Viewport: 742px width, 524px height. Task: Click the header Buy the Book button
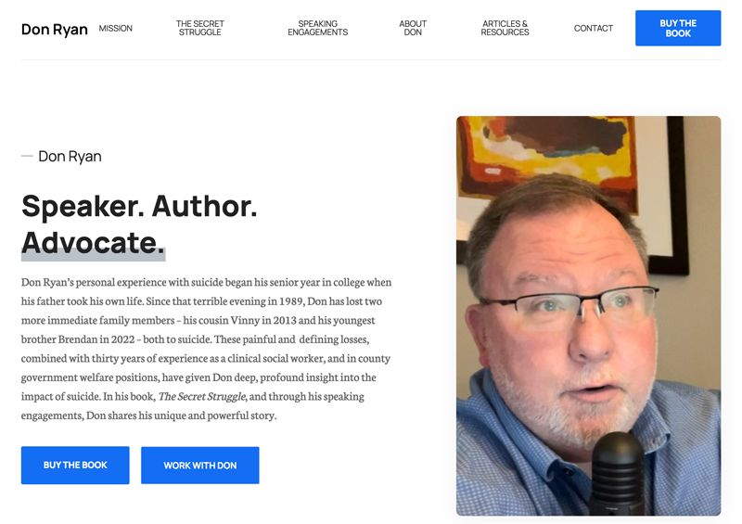[678, 28]
